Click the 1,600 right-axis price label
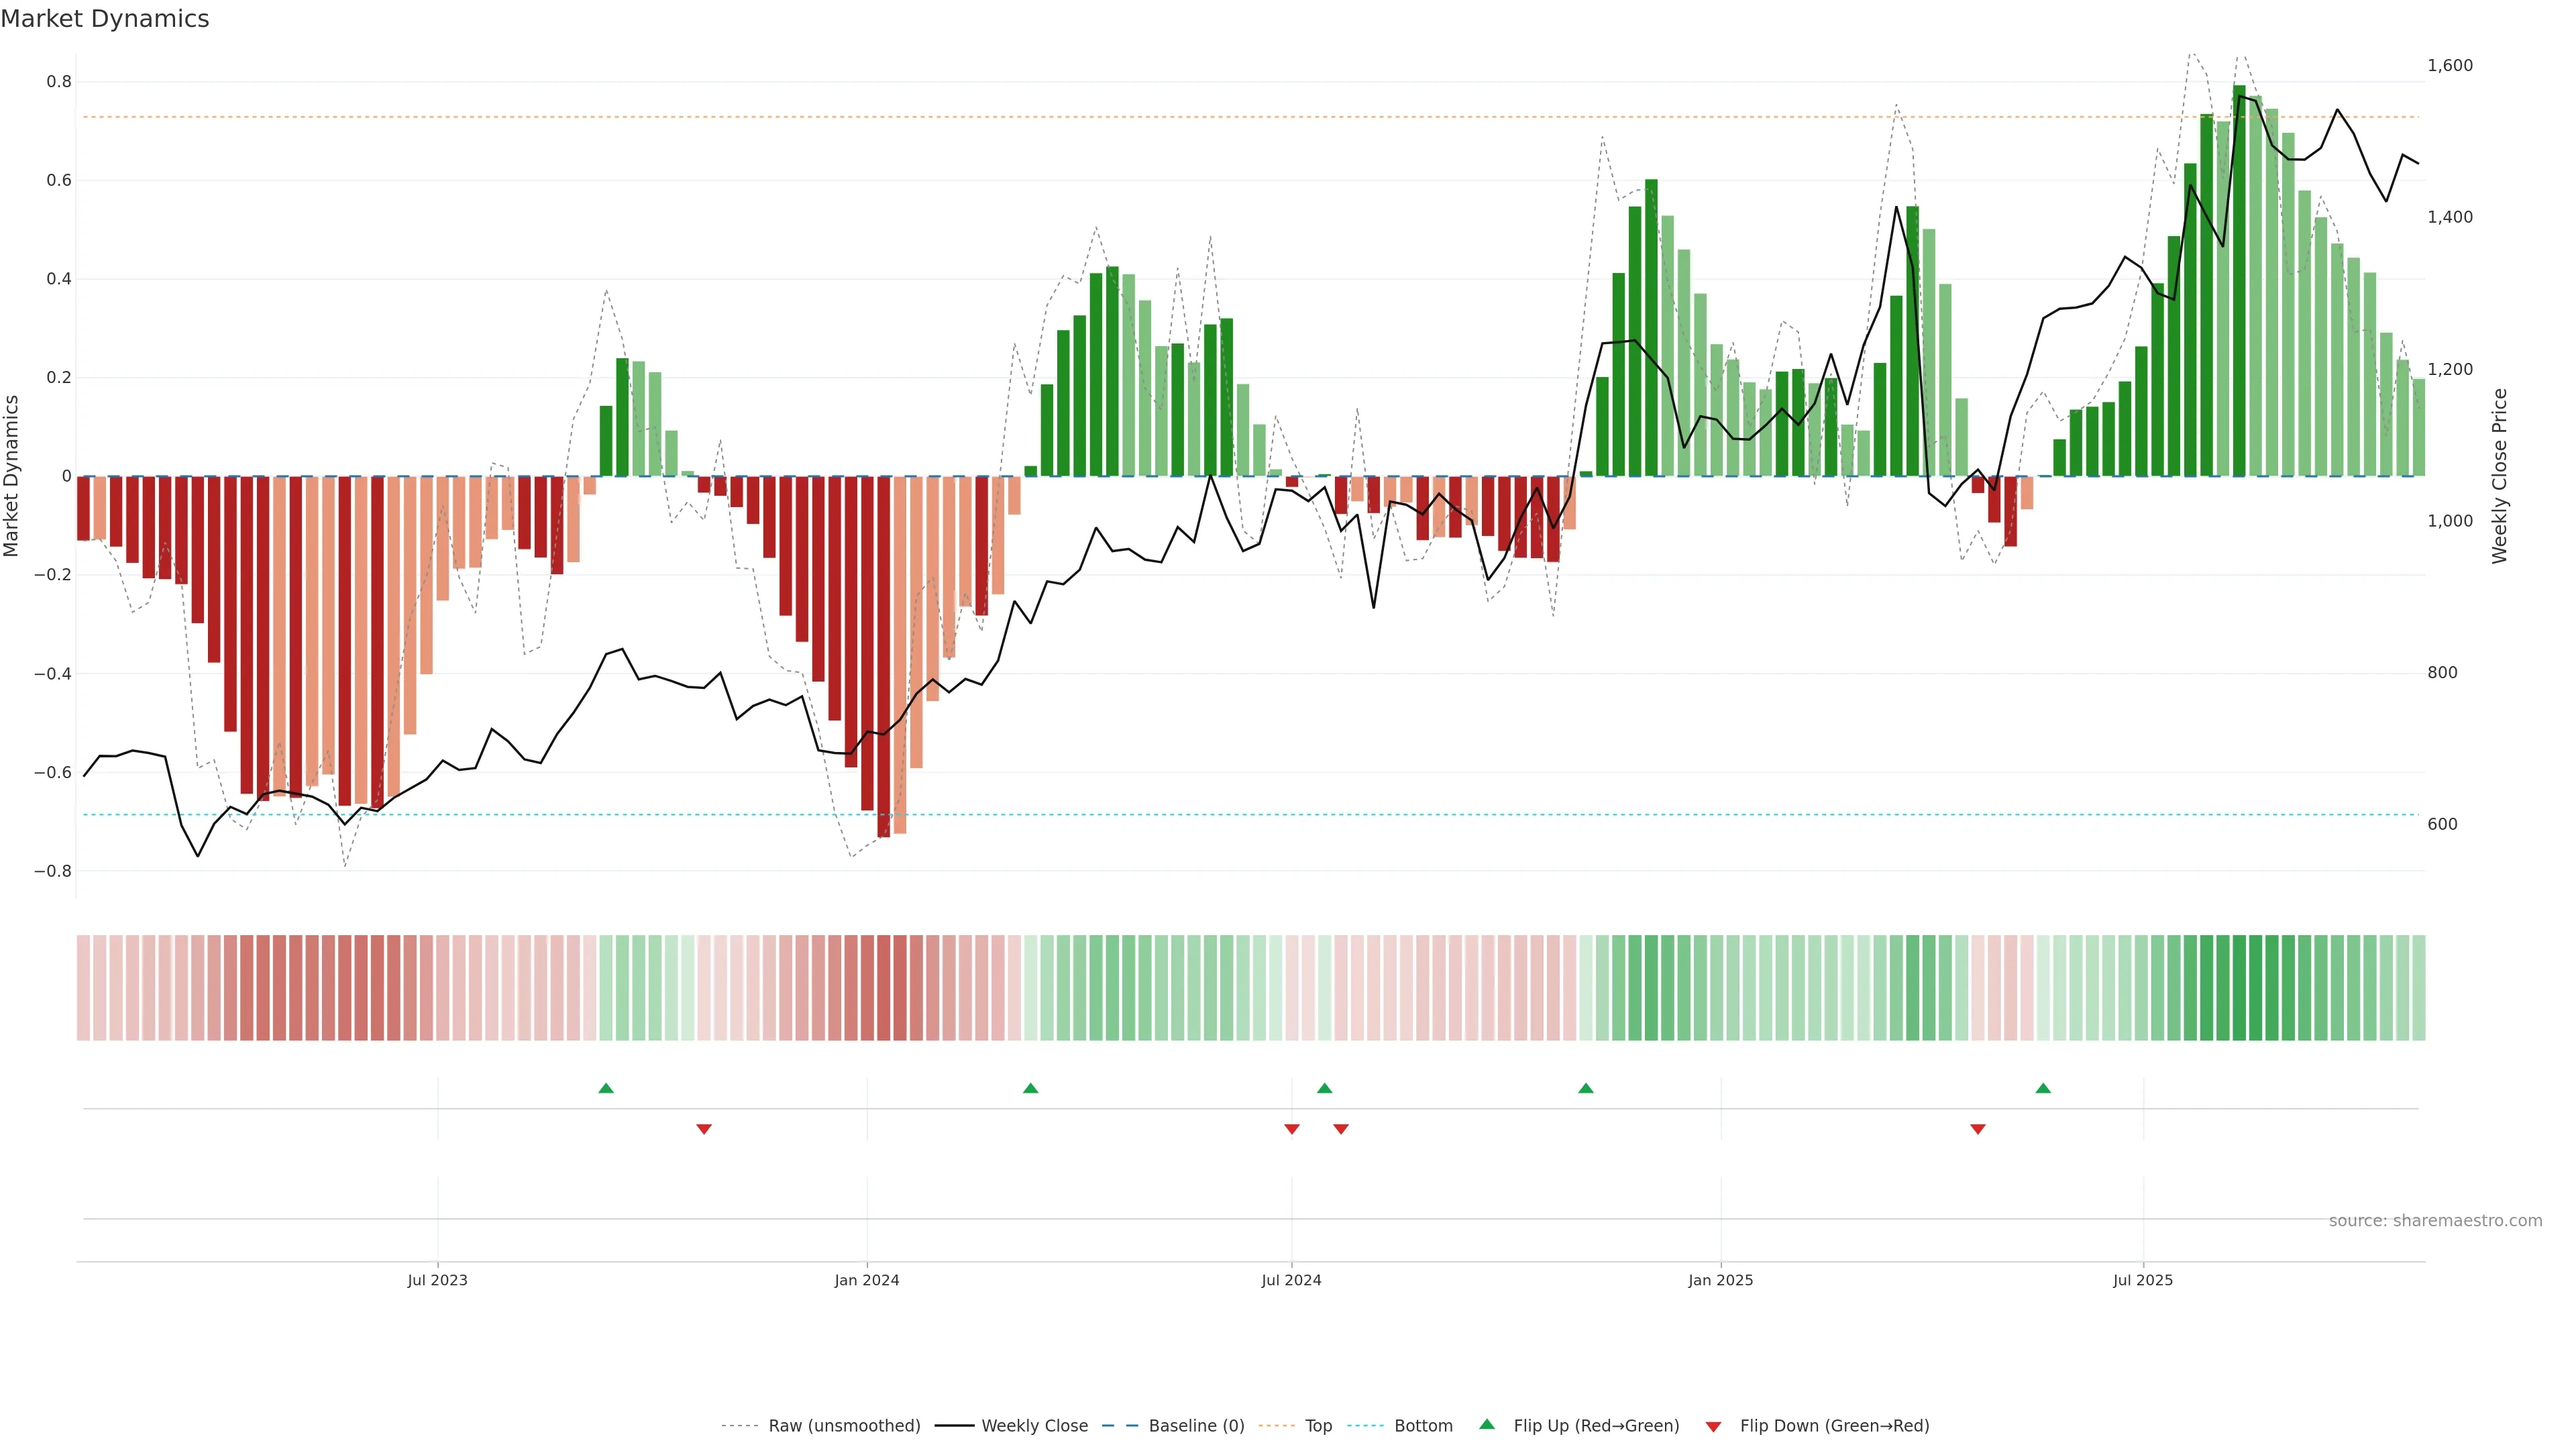Image resolution: width=2576 pixels, height=1449 pixels. [2450, 65]
